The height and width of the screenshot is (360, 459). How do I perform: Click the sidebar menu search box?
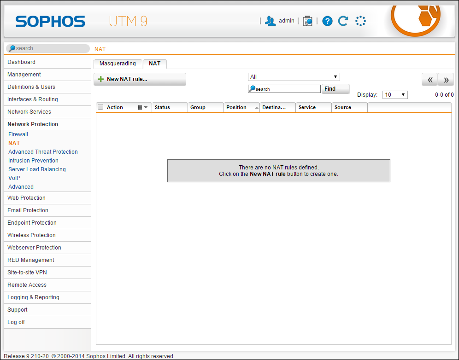[x=48, y=48]
